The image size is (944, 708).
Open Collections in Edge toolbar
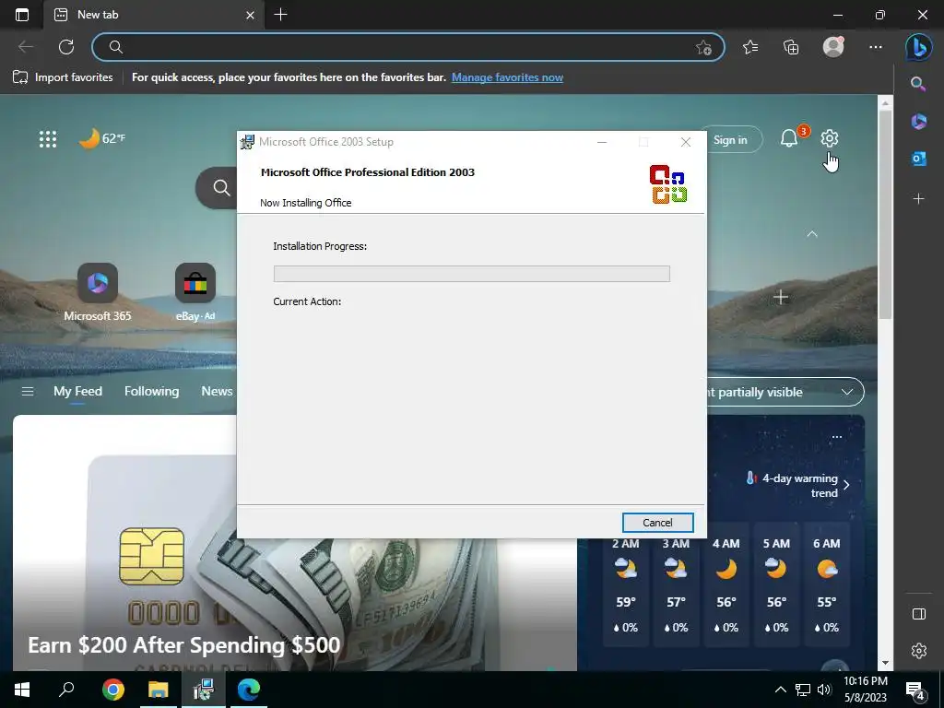(791, 47)
